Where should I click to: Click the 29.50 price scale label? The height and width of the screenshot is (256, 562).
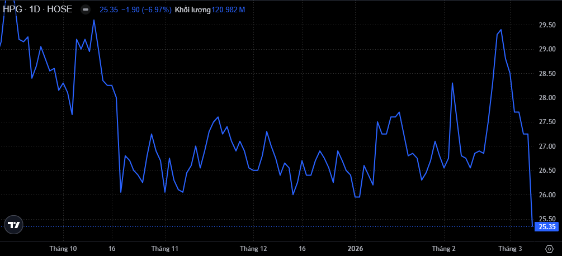pos(546,25)
